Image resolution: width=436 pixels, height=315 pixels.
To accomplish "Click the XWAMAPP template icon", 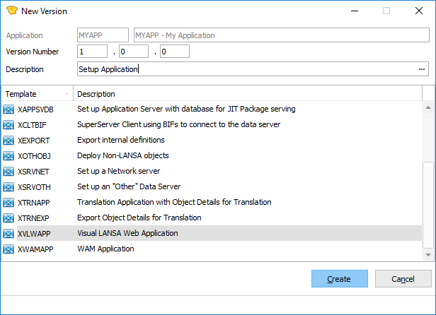I will point(8,249).
